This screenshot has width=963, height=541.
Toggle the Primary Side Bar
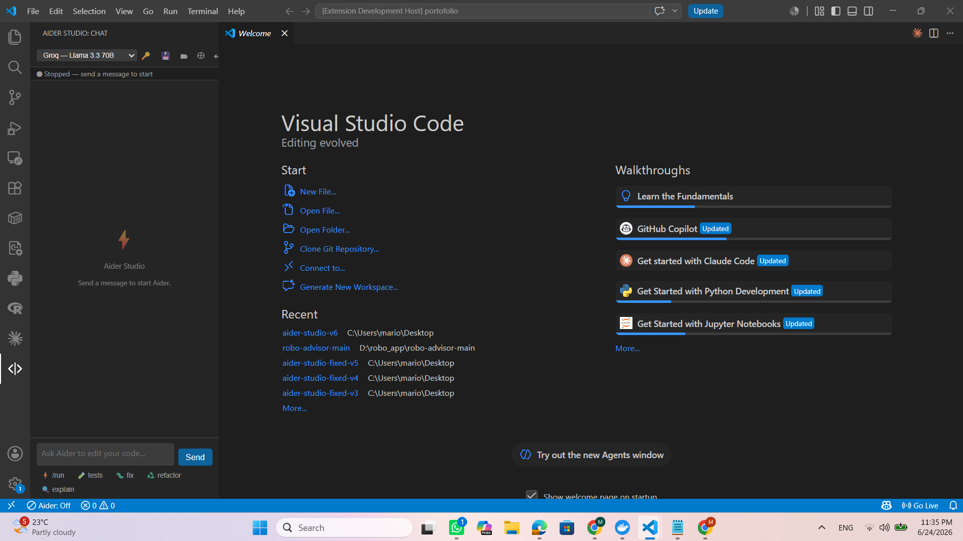pos(836,11)
